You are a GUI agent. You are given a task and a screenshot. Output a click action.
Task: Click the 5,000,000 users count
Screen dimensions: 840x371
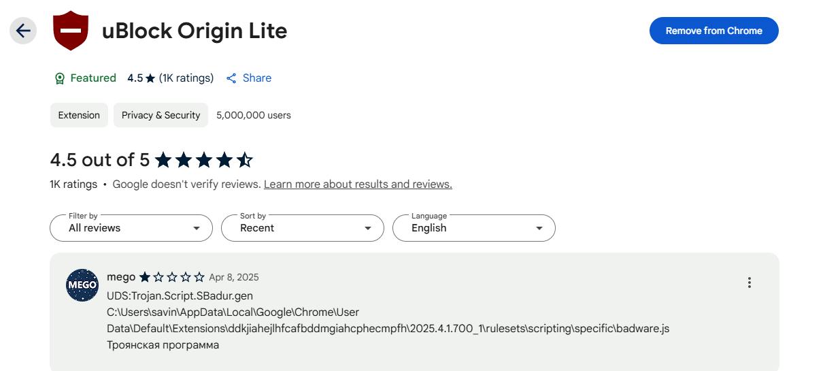click(x=254, y=115)
